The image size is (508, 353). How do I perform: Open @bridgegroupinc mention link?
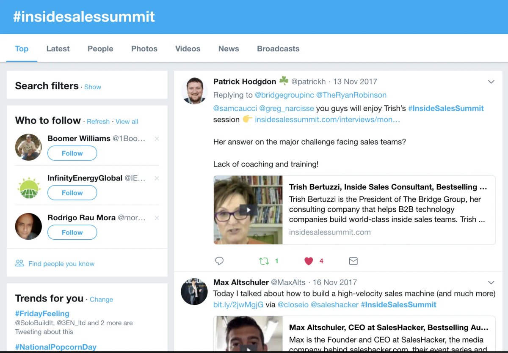(284, 95)
